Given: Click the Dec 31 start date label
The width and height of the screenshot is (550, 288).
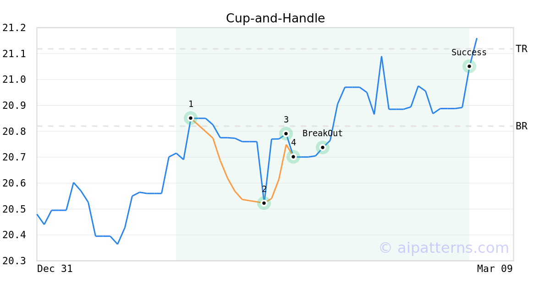Looking at the screenshot, I should click(x=55, y=269).
